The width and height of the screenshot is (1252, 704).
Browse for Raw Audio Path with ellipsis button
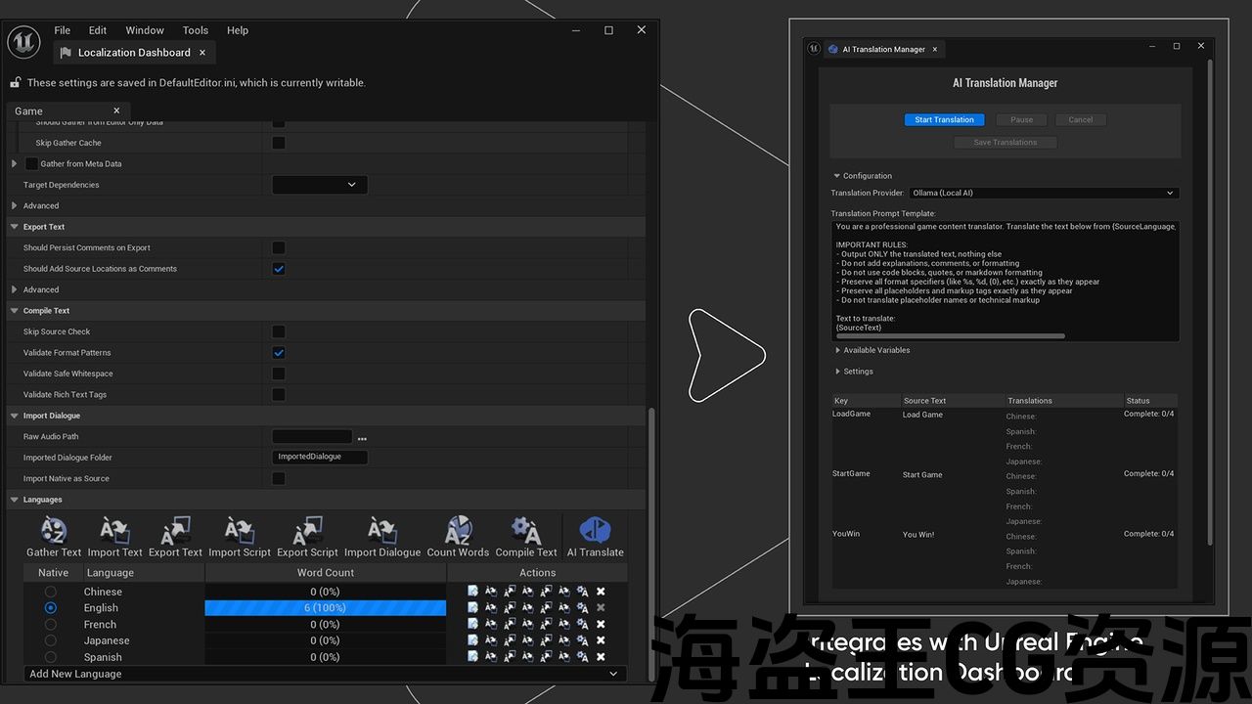point(362,438)
